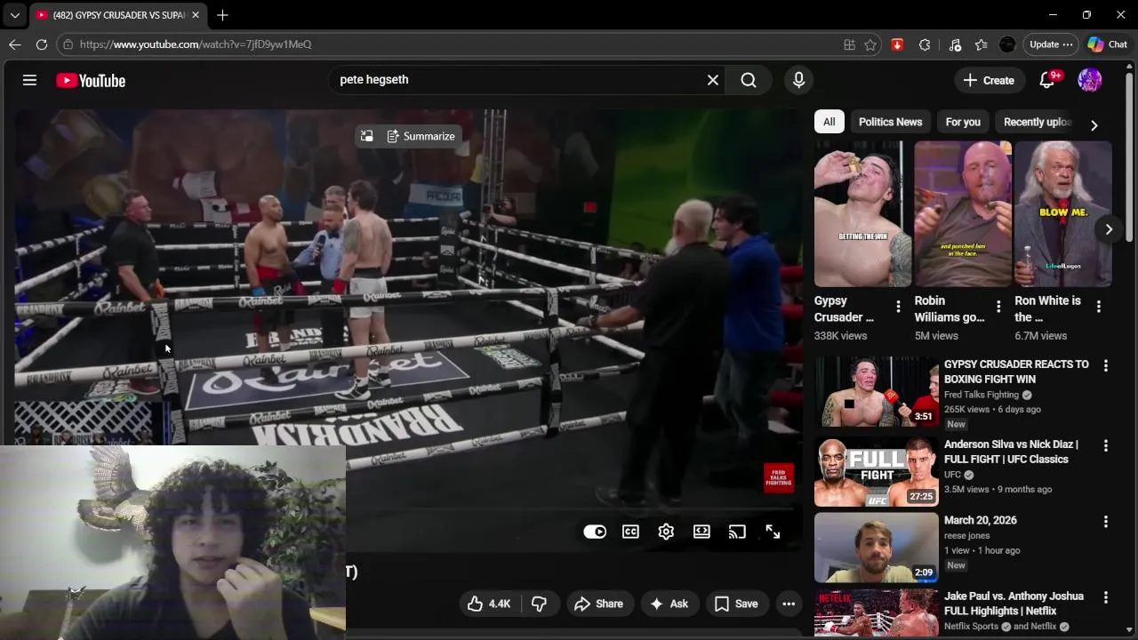Viewport: 1138px width, 640px height.
Task: Open menu for March 20, 2026 video
Action: click(1106, 521)
